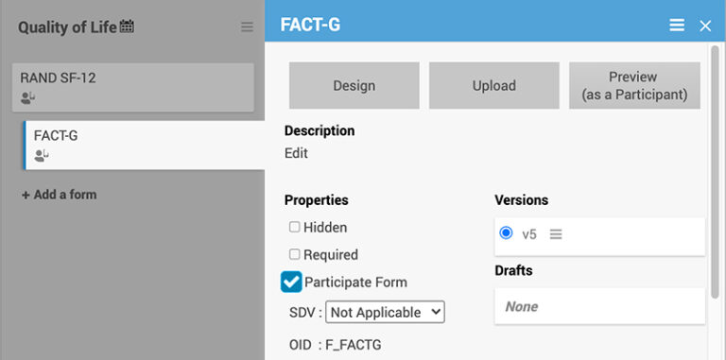Click the panel vertical scrollbar
The image size is (726, 360).
tap(715, 171)
